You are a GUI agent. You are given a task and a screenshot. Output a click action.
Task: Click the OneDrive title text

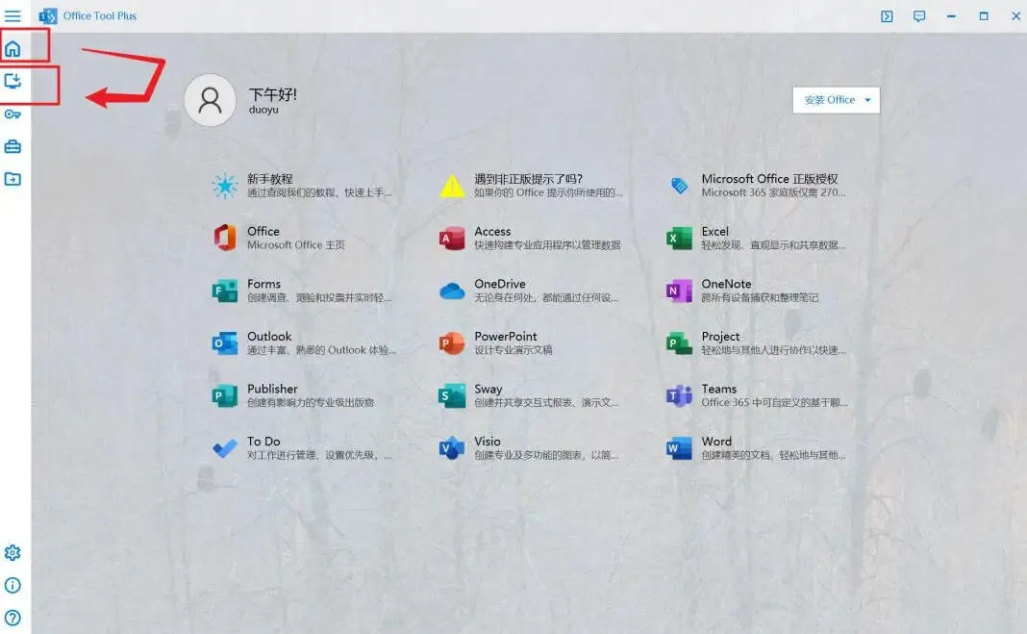point(500,284)
